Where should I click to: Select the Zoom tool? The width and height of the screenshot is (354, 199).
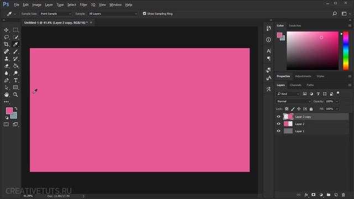15,95
